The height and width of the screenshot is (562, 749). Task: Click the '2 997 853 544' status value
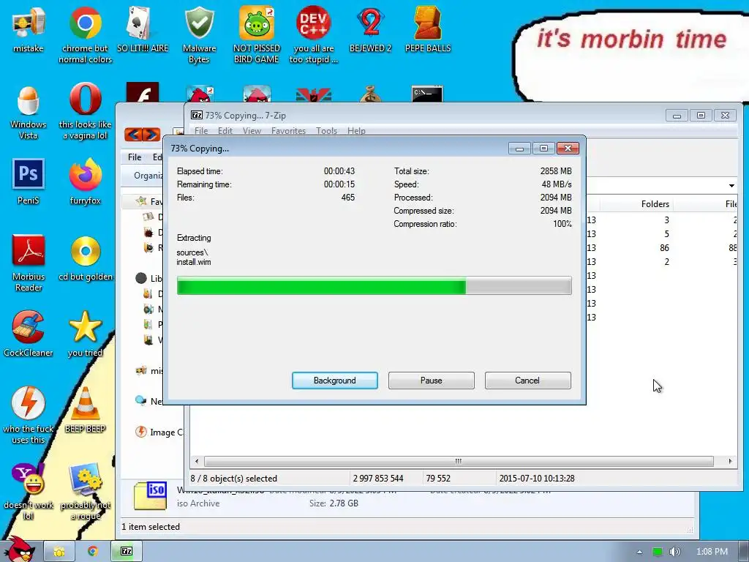click(378, 479)
